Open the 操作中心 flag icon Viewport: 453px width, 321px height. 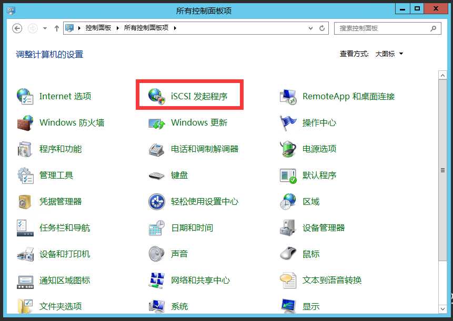point(288,123)
